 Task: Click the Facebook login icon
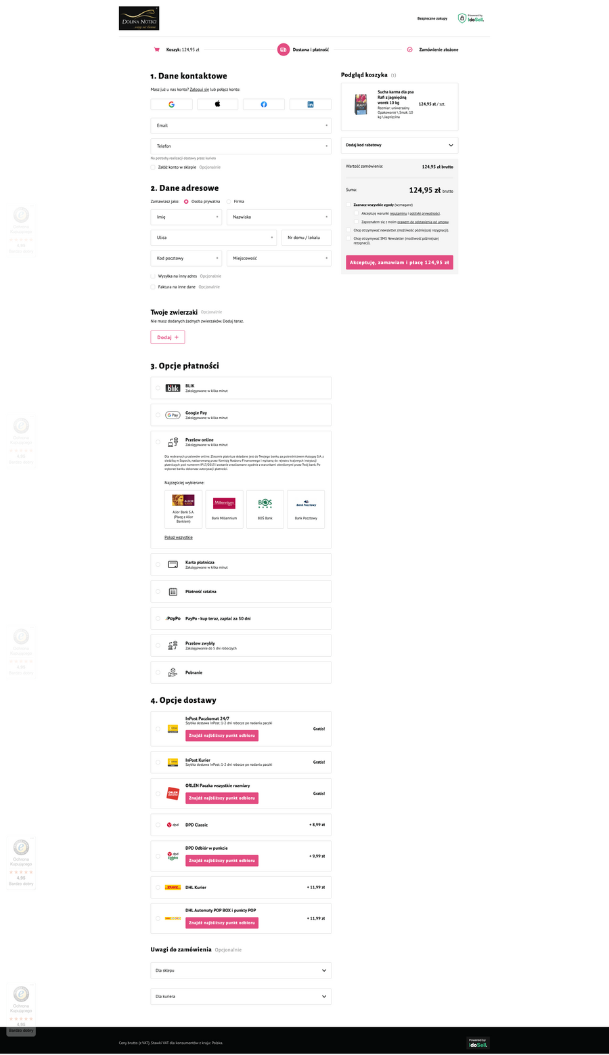tap(264, 104)
